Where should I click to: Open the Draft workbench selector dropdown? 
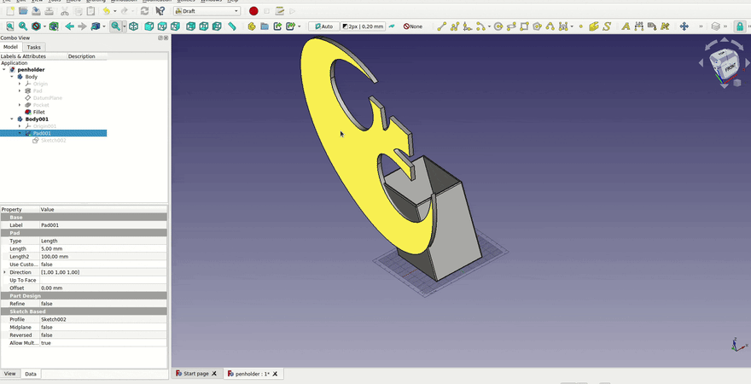207,11
